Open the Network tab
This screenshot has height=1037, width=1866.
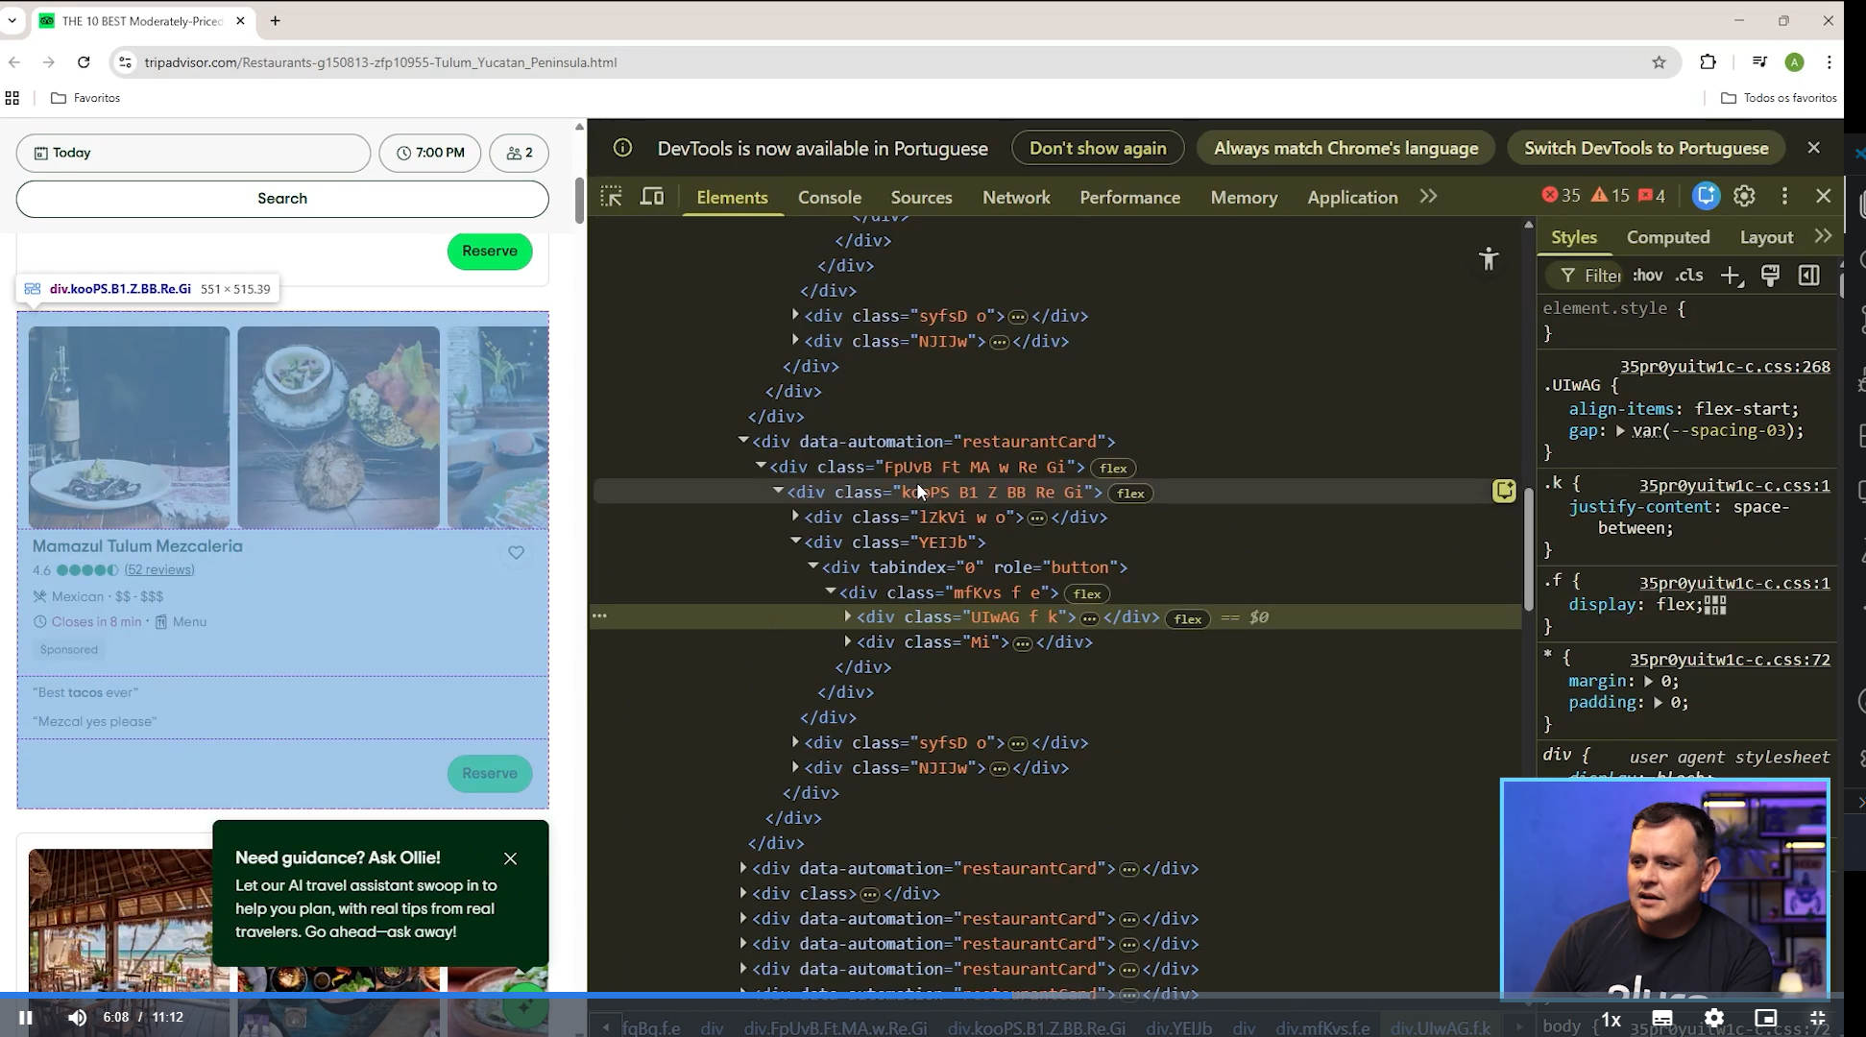coord(1016,197)
